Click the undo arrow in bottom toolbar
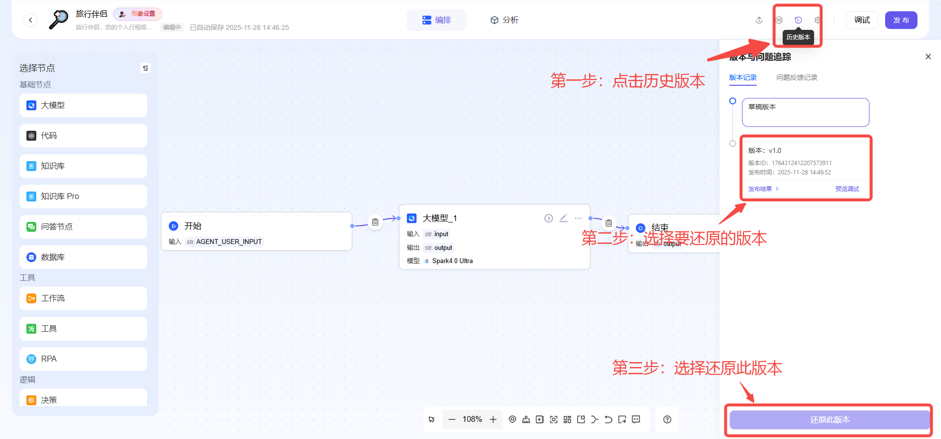 pyautogui.click(x=608, y=419)
